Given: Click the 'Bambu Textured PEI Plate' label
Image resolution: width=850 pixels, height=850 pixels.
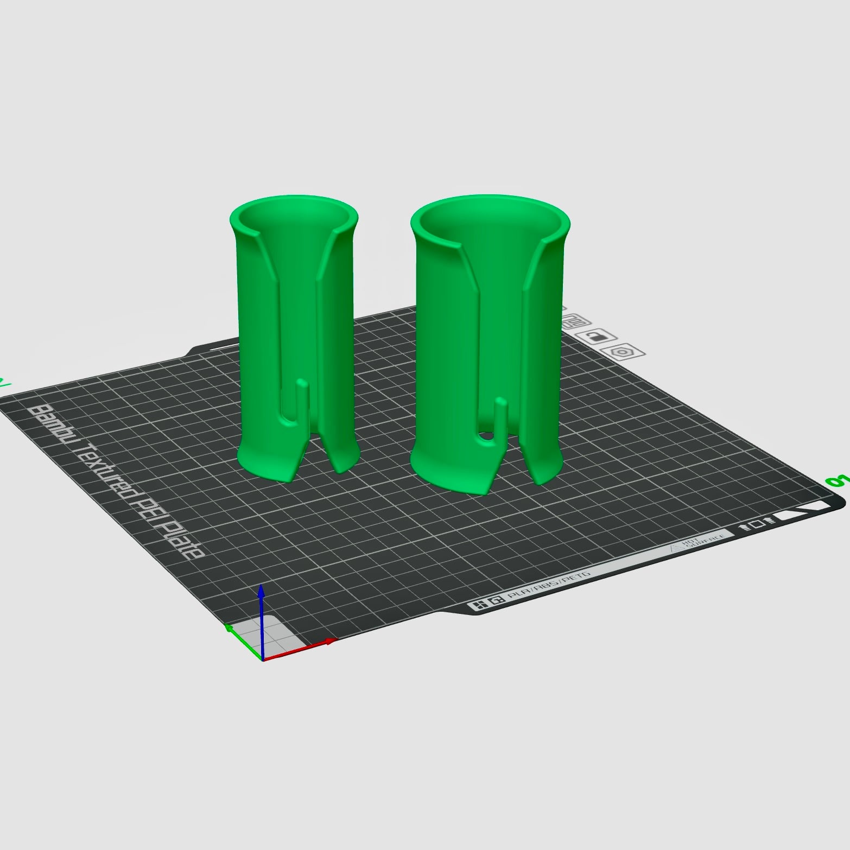Looking at the screenshot, I should click(117, 481).
